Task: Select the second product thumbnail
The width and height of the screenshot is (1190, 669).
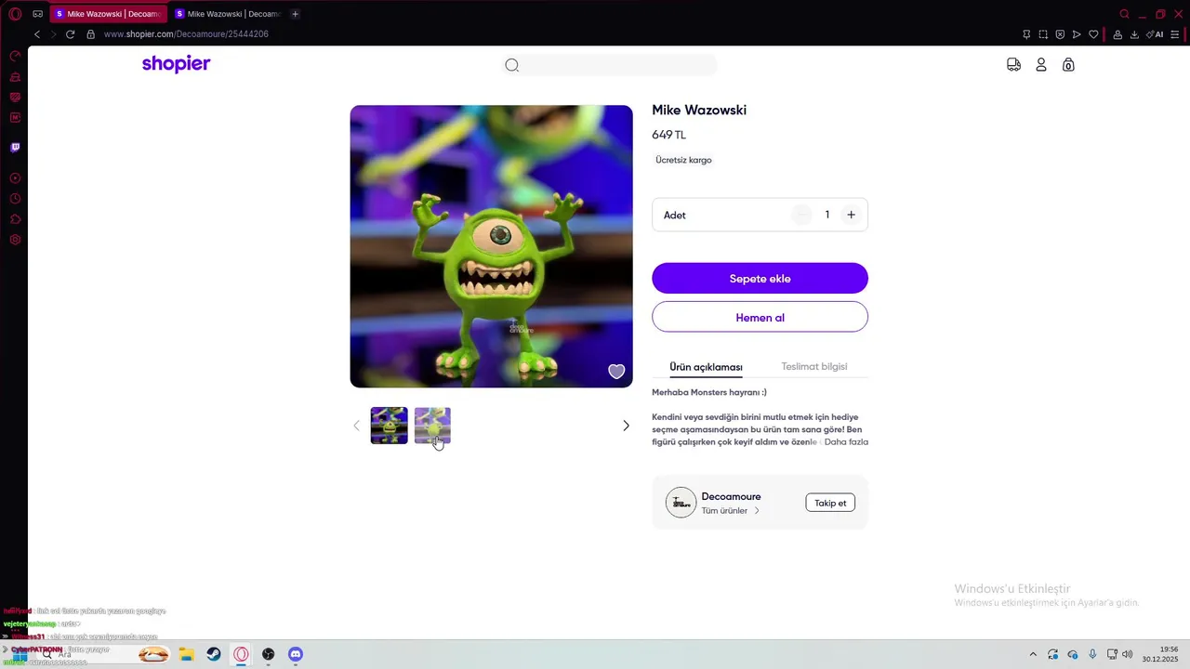Action: pos(432,426)
